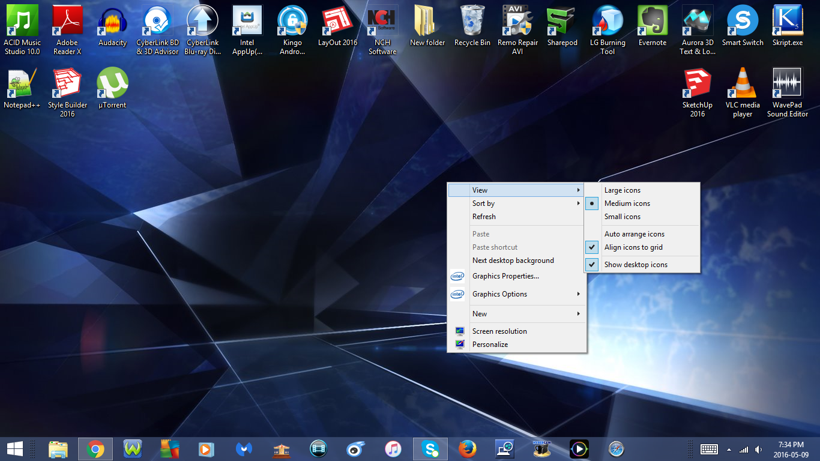Select the Notepad++ desktop icon
820x461 pixels.
point(22,89)
